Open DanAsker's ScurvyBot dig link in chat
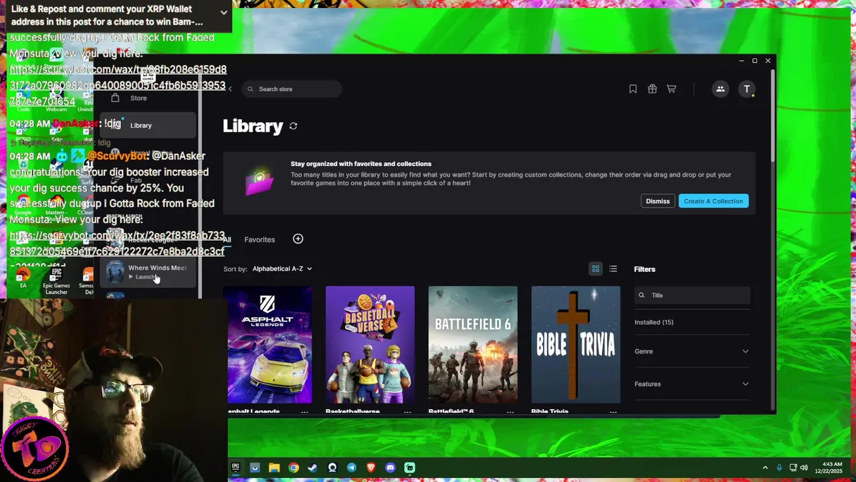 [117, 244]
